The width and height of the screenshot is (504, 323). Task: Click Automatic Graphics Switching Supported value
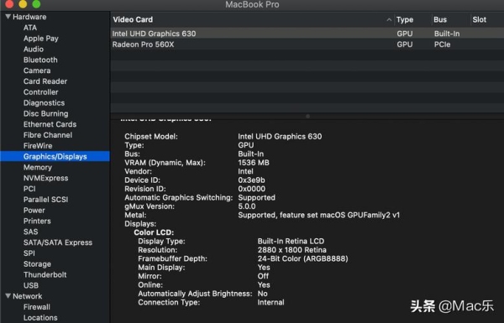point(256,197)
